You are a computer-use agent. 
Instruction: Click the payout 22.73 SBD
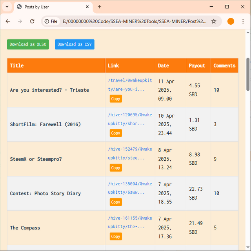pos(196,193)
